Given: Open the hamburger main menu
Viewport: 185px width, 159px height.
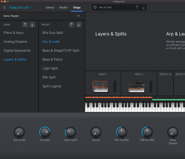Looking at the screenshot, I should click(x=4, y=8).
